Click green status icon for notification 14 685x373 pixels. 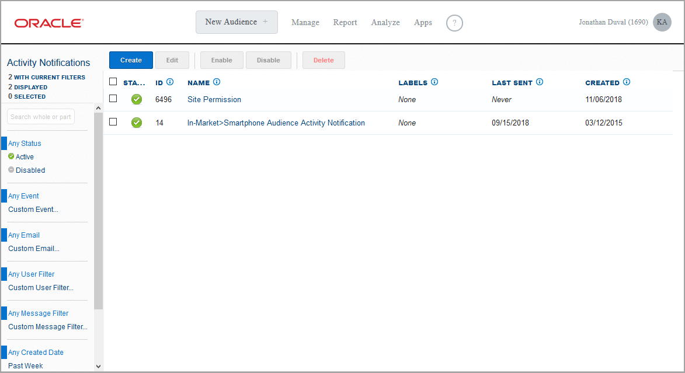click(137, 123)
